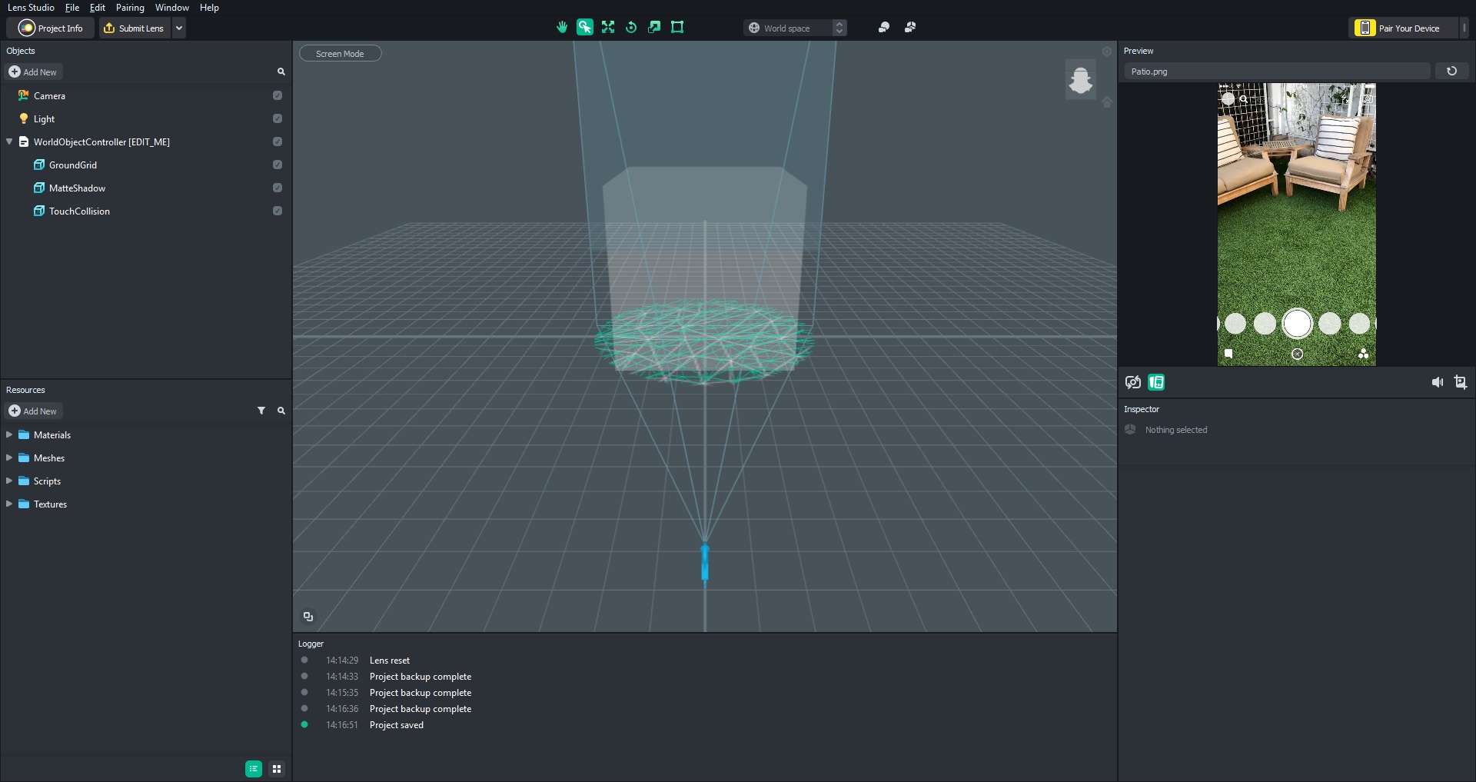Image resolution: width=1476 pixels, height=782 pixels.
Task: Filter resources with funnel icon
Action: coord(261,411)
